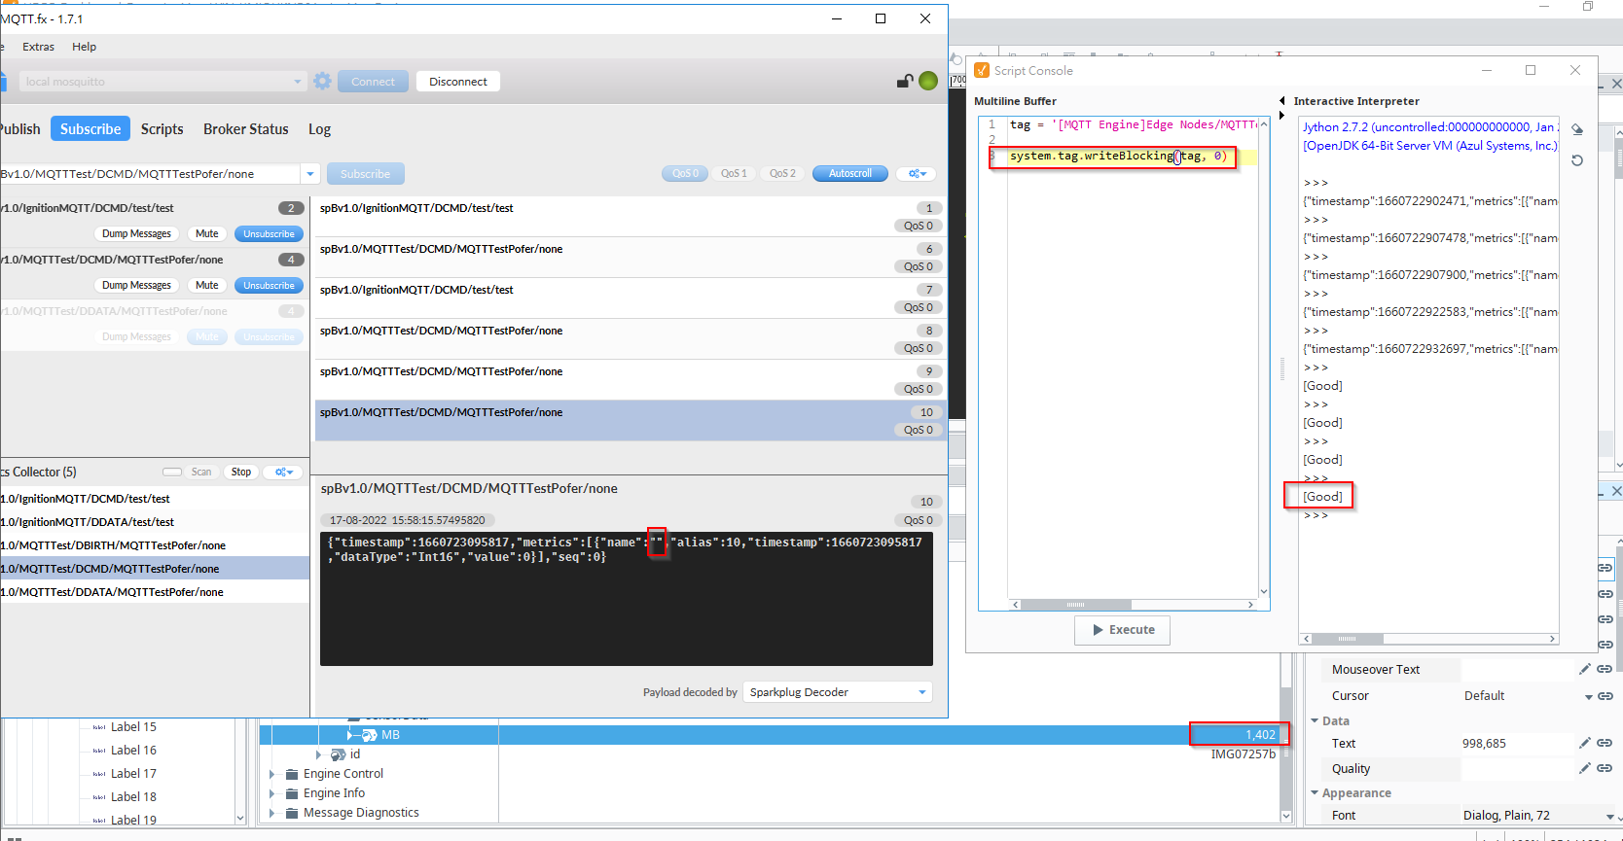1623x841 pixels.
Task: Click the Text property value field 998,685
Action: (1516, 744)
